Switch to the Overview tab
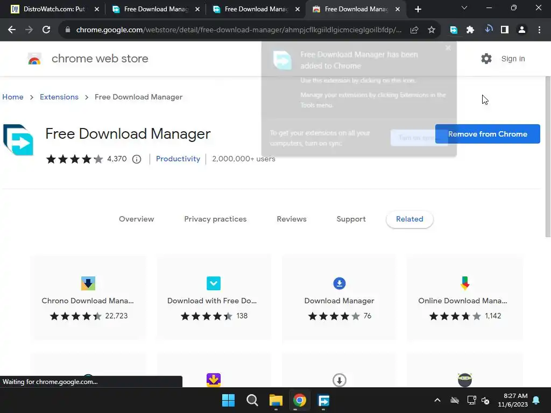This screenshot has width=551, height=413. click(x=136, y=219)
